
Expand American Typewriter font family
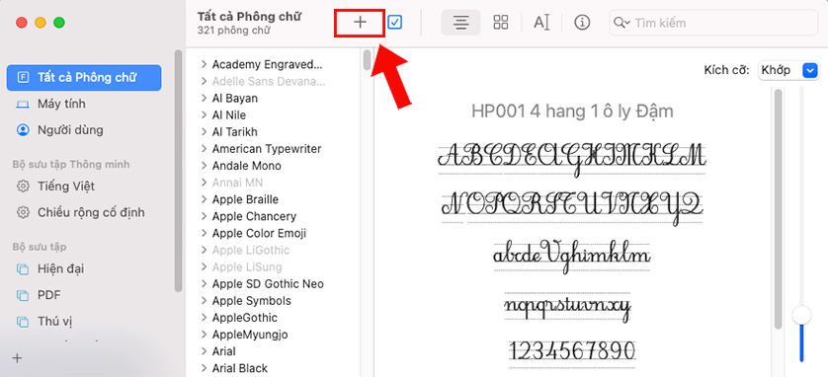(204, 149)
